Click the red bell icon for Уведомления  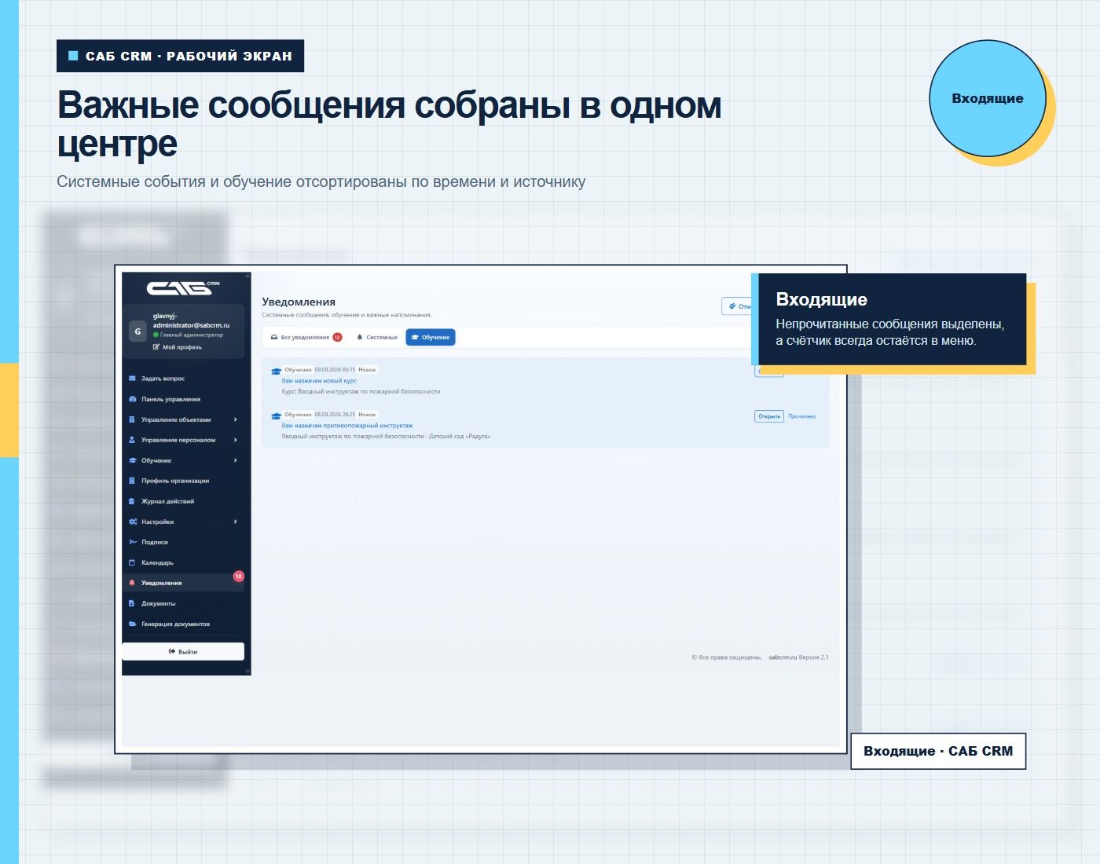(132, 583)
